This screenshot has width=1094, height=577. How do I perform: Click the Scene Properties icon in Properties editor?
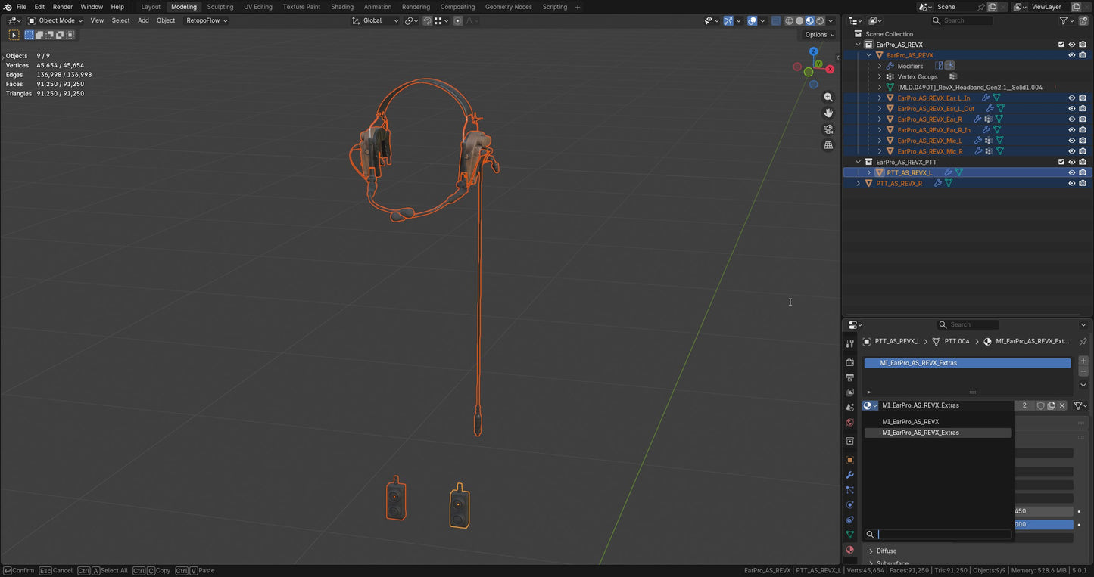pos(850,408)
